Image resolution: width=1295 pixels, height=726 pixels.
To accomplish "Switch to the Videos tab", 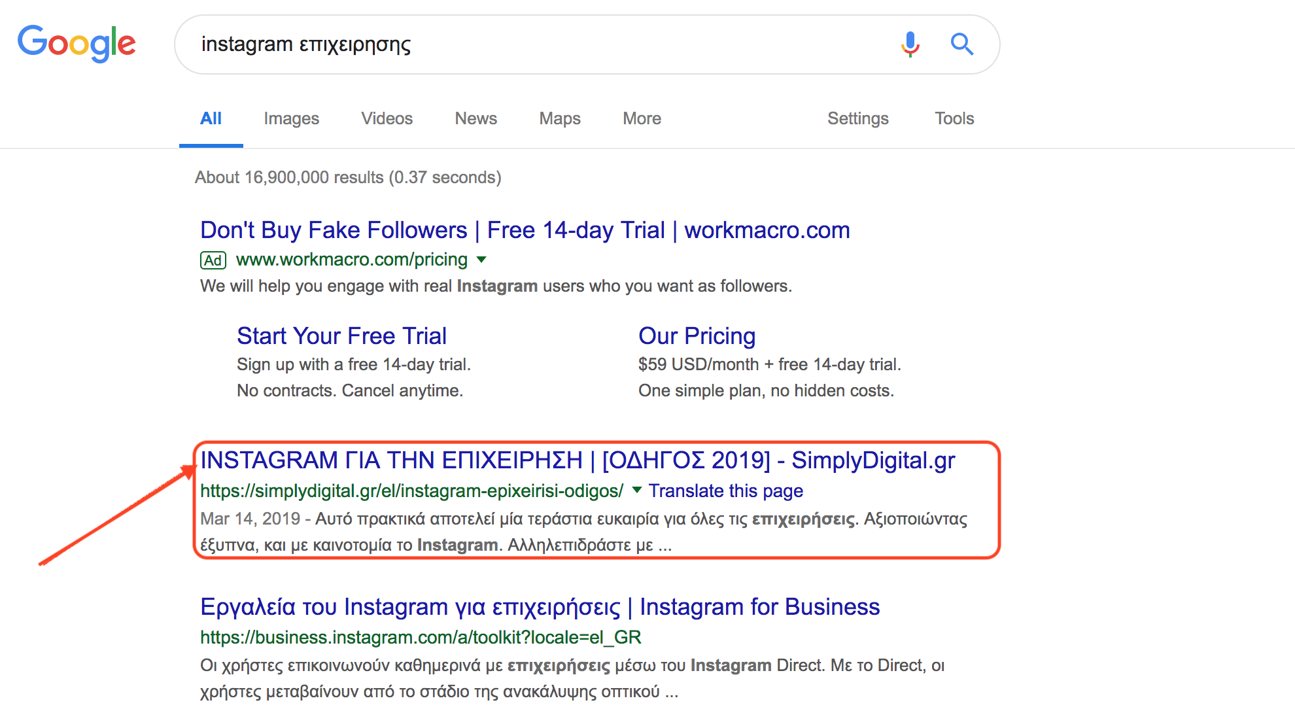I will pos(387,118).
